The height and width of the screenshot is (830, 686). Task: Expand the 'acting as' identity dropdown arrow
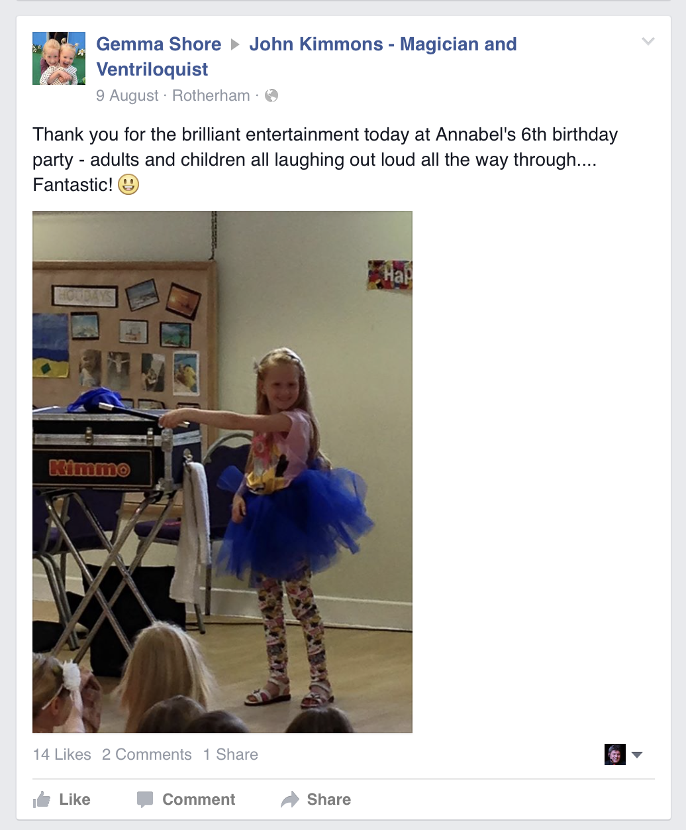click(x=637, y=754)
